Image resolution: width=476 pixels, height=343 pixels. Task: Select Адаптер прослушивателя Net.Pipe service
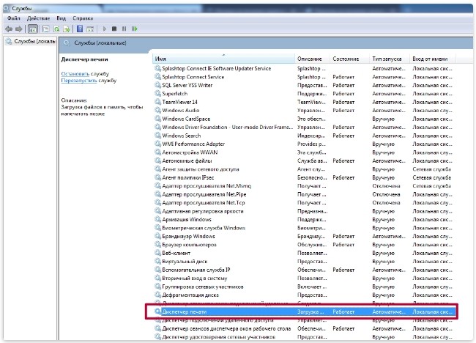[x=305, y=194]
